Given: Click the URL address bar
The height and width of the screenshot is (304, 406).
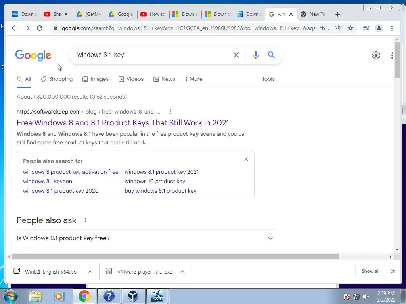Looking at the screenshot, I should click(x=195, y=28).
